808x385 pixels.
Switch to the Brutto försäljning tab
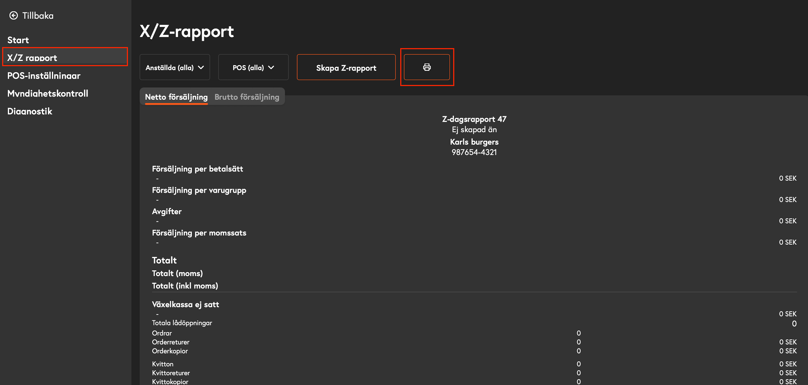point(247,97)
